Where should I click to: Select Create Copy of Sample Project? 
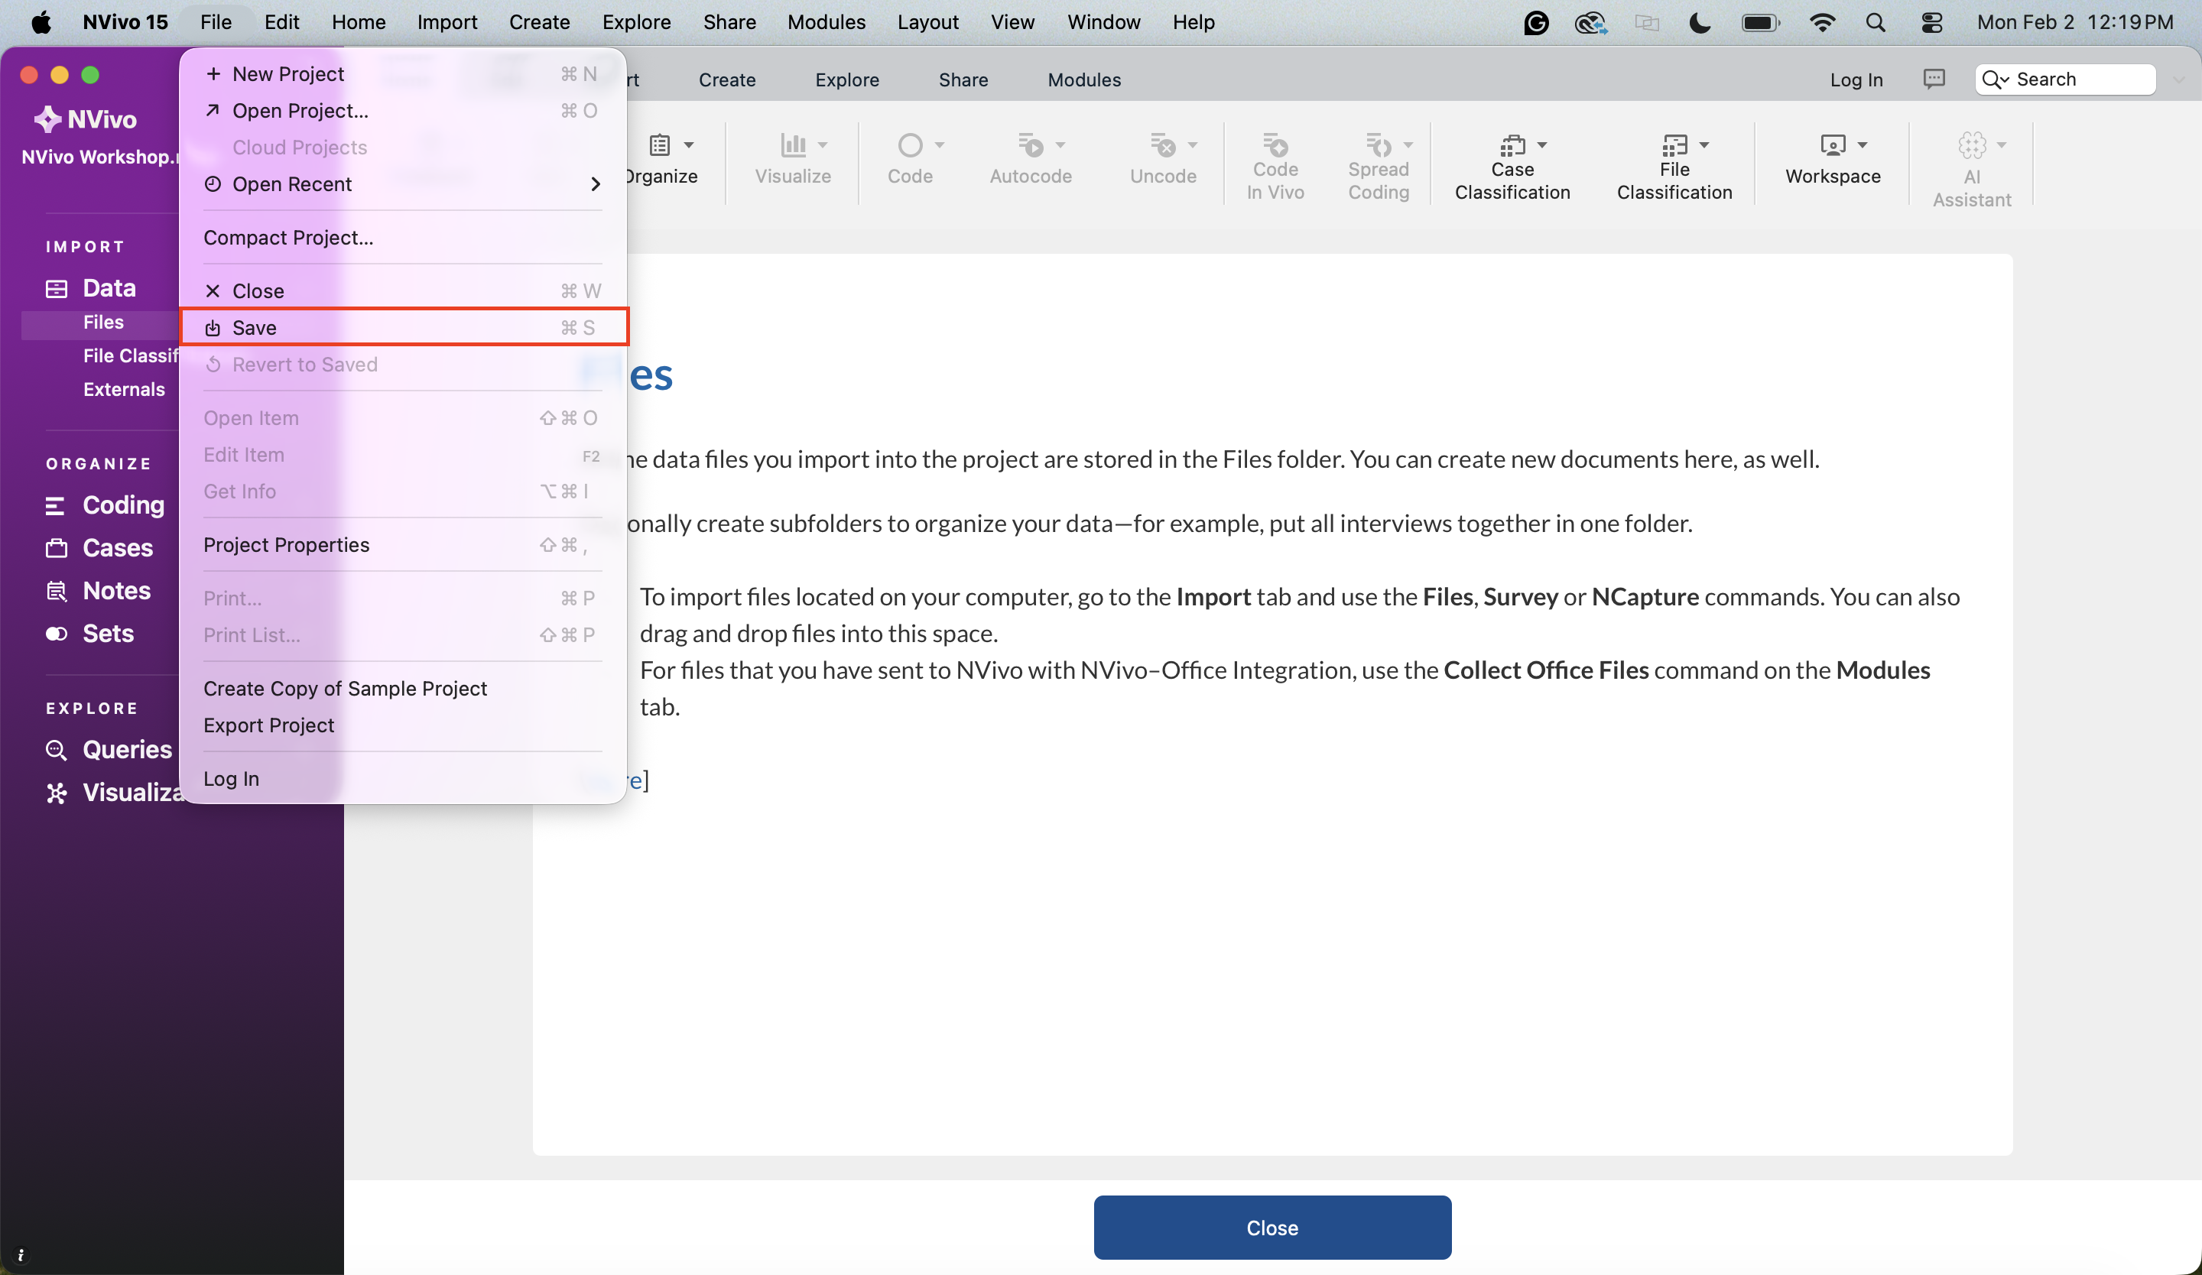click(403, 689)
